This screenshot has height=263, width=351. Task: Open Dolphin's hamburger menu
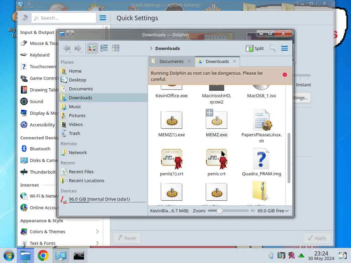285,48
